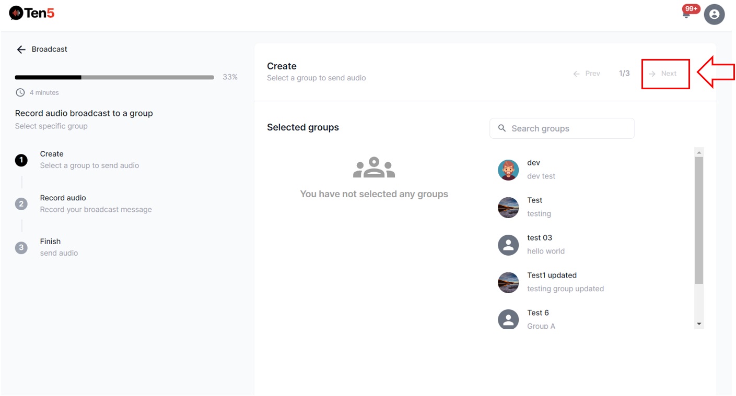Click the scroll up arrow of group list
The height and width of the screenshot is (396, 736).
pos(699,152)
